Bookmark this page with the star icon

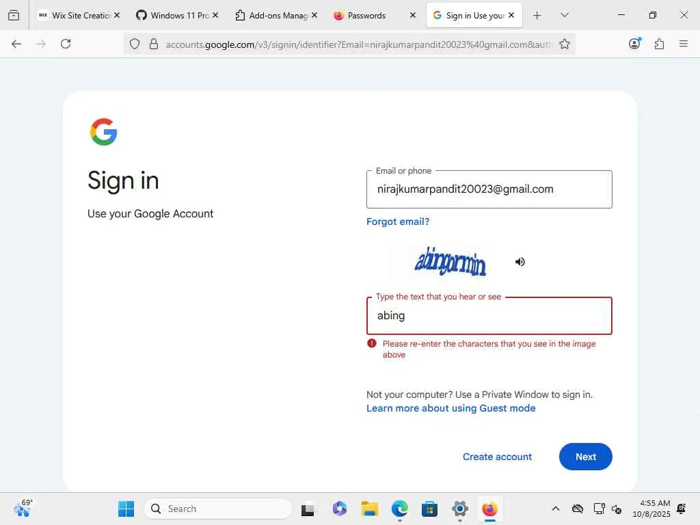[x=564, y=44]
